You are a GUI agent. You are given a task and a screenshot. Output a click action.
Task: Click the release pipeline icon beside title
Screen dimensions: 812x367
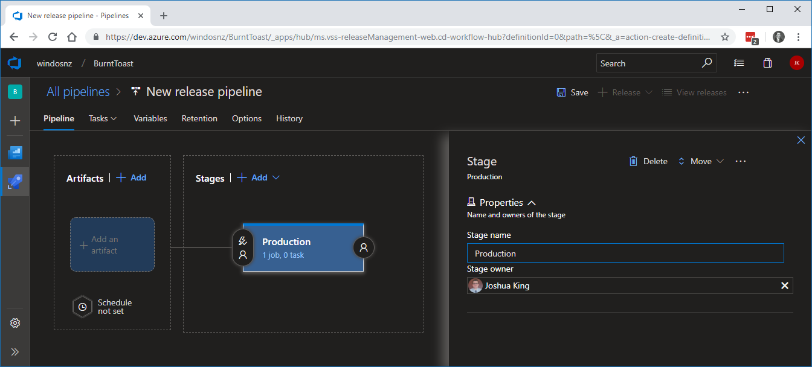click(x=136, y=92)
